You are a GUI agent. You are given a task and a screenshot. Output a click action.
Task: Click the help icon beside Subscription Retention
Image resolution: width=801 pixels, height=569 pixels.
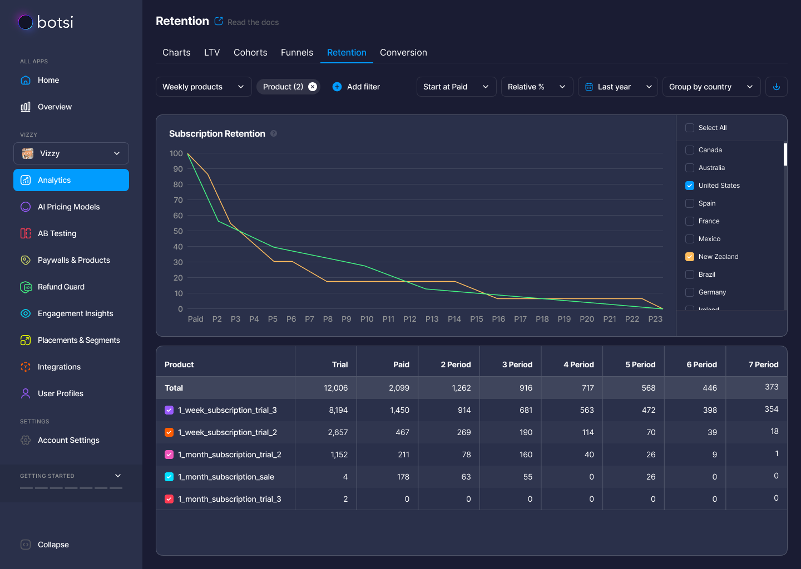pyautogui.click(x=274, y=133)
